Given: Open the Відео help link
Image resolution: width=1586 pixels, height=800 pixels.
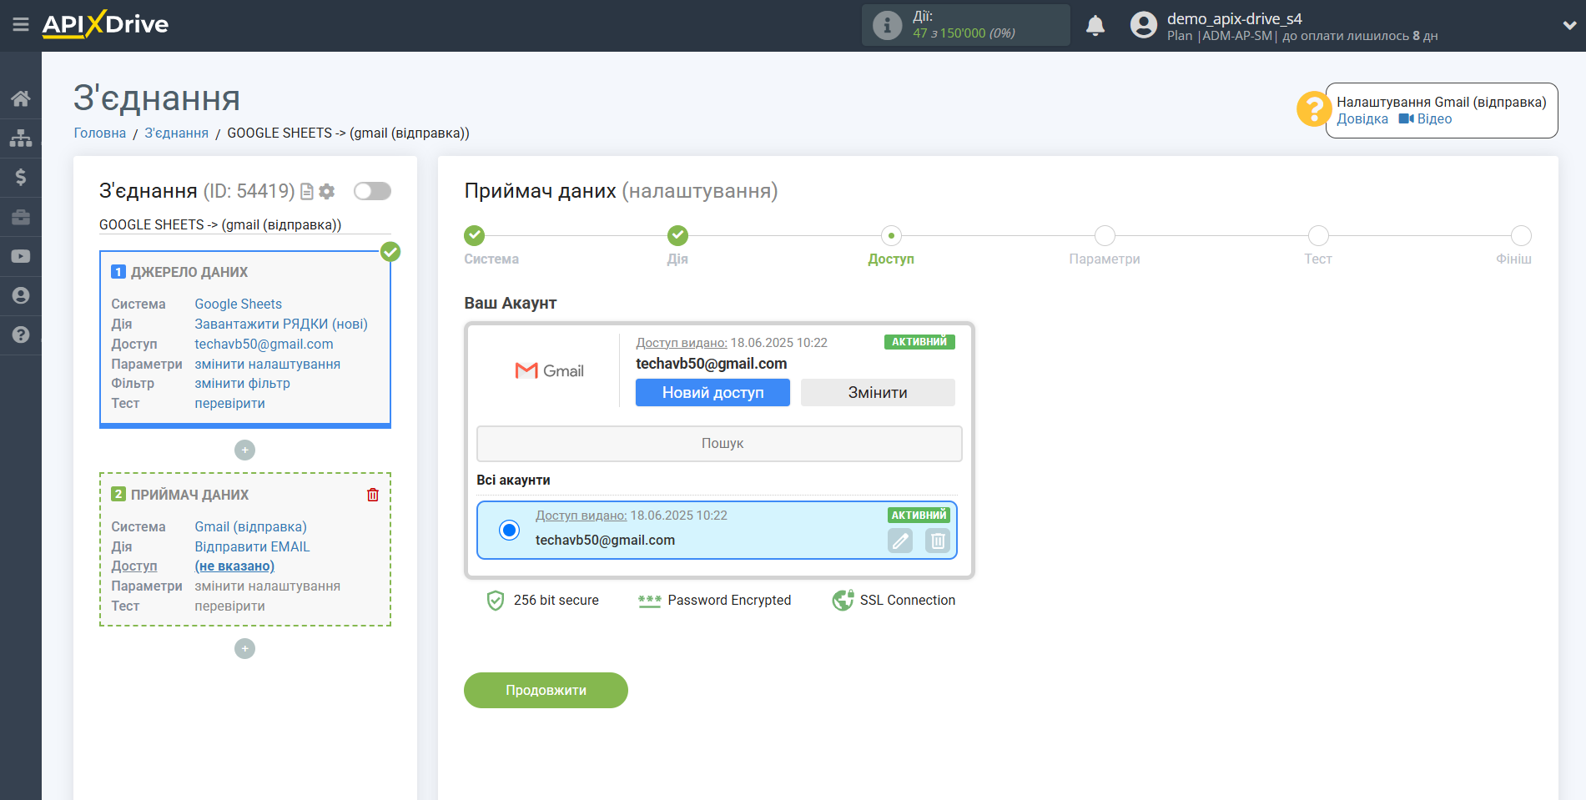Looking at the screenshot, I should click(x=1425, y=119).
